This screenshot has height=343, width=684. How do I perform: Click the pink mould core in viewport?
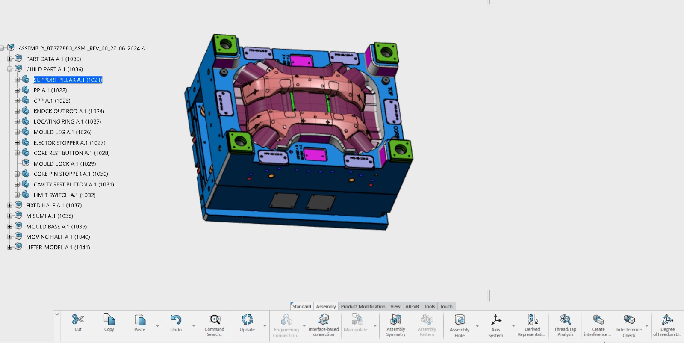point(299,107)
